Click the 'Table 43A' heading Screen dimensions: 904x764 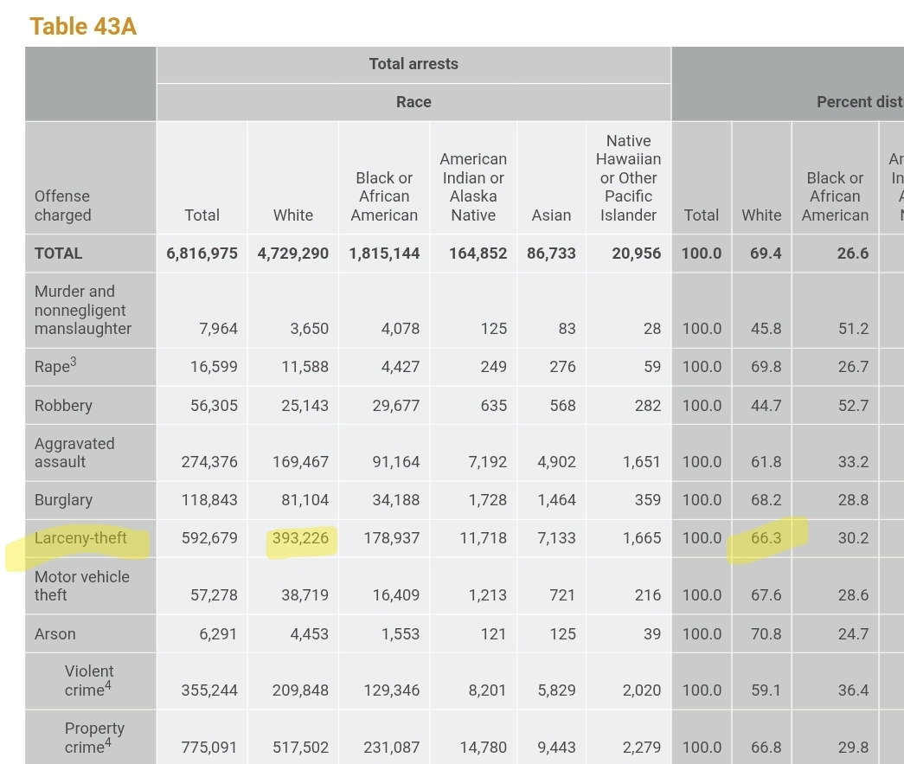pos(83,27)
